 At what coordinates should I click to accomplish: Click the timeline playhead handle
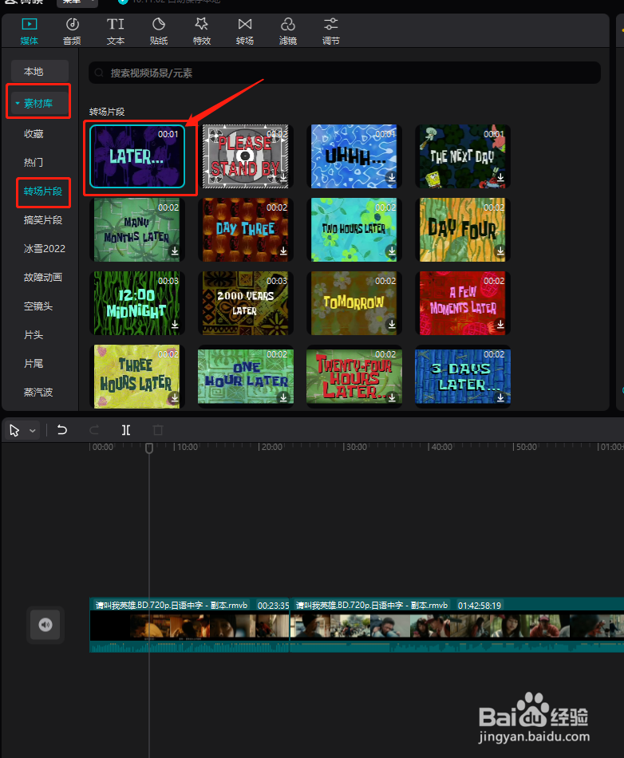[x=149, y=448]
